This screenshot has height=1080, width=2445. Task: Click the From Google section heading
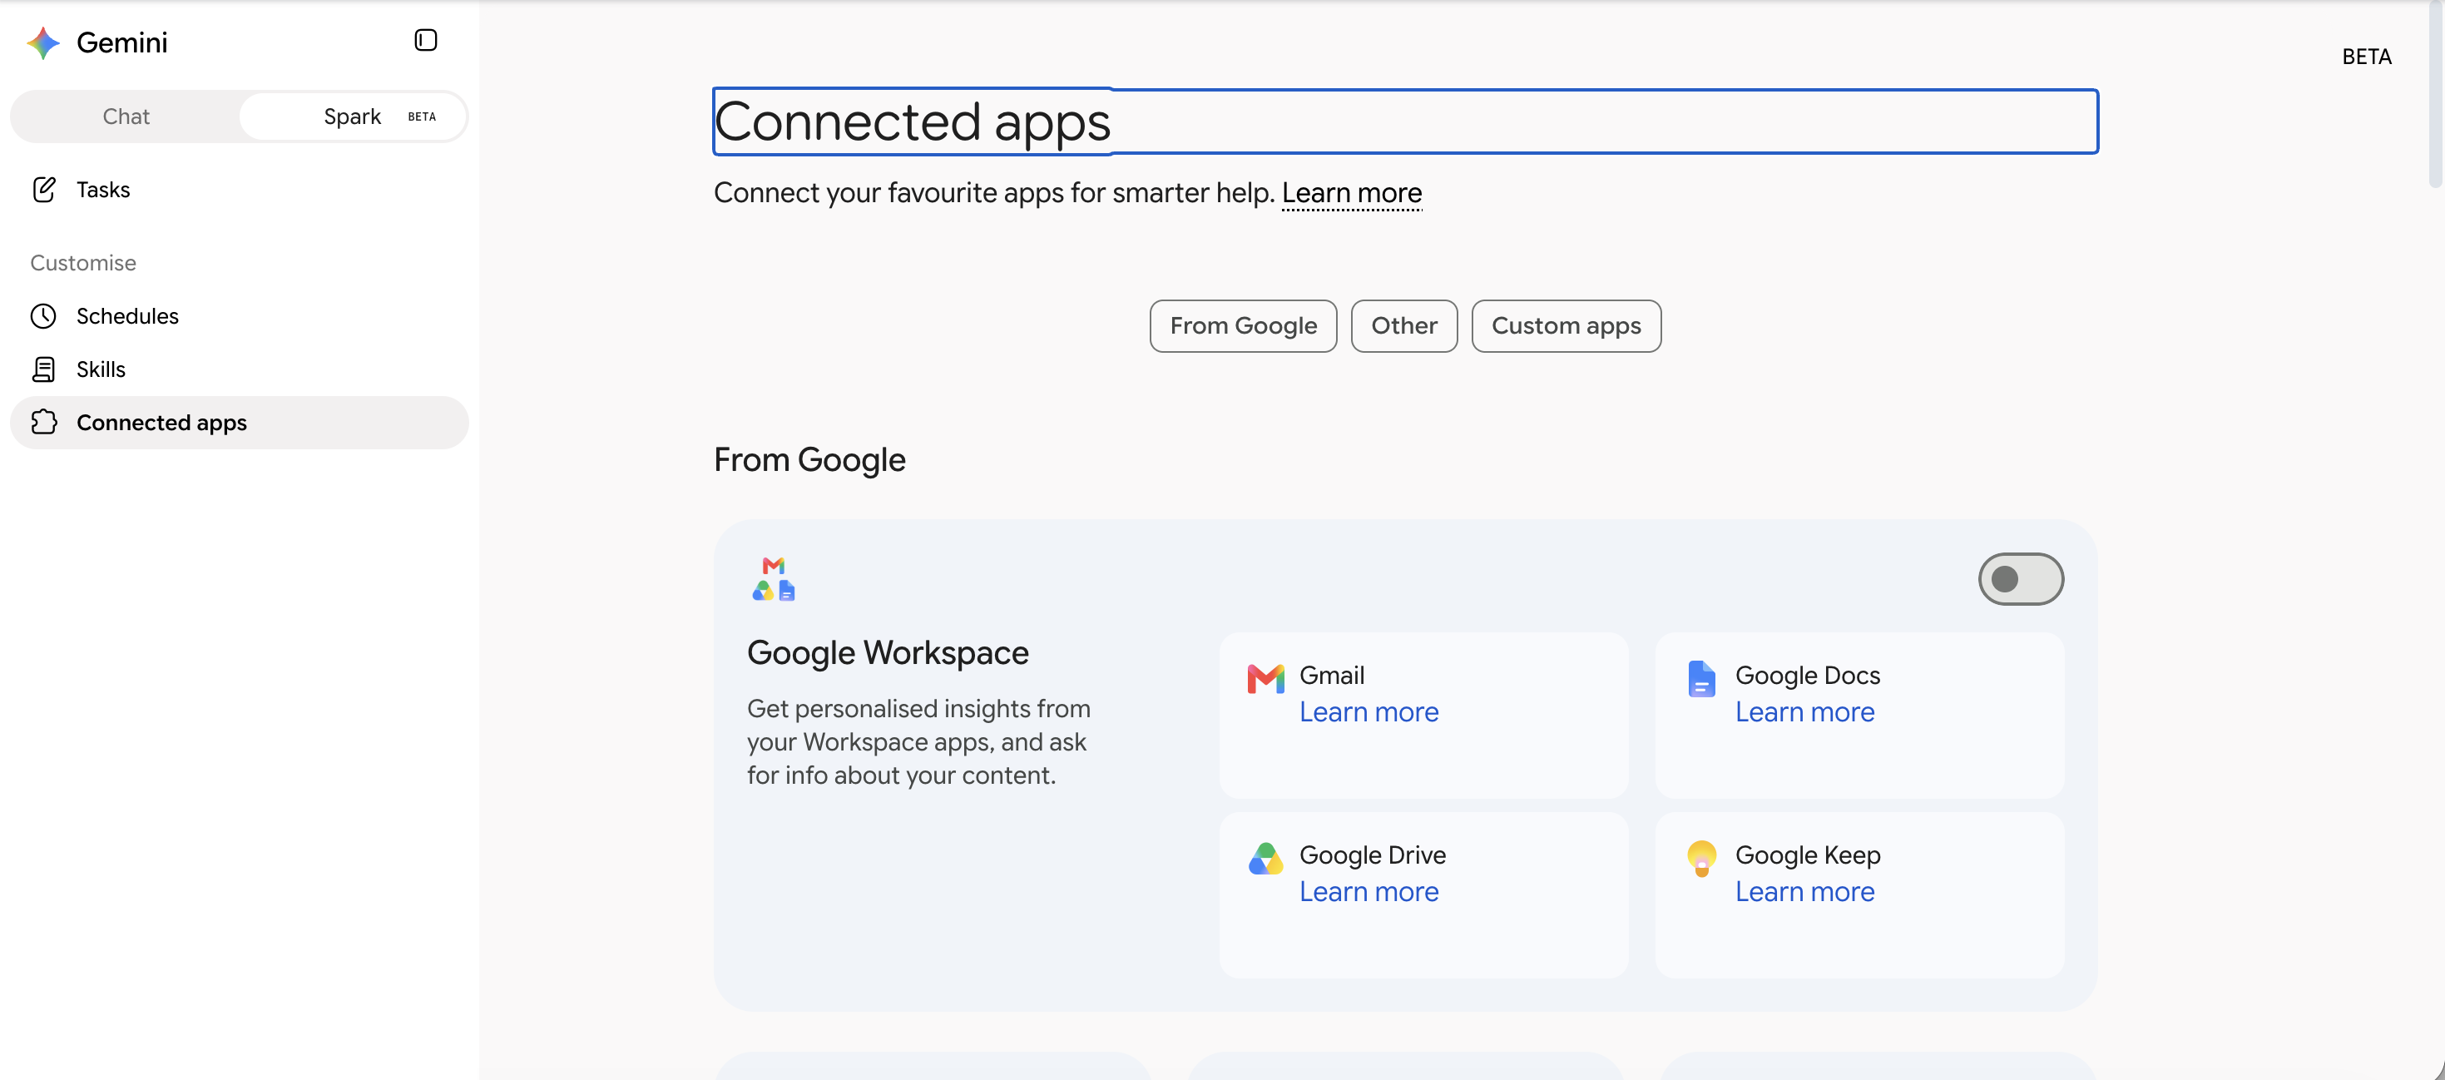pos(809,460)
